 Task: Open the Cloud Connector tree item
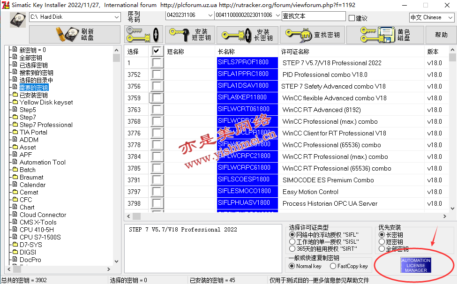pyautogui.click(x=43, y=215)
